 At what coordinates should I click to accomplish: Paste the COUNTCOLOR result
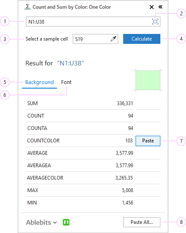[148, 141]
